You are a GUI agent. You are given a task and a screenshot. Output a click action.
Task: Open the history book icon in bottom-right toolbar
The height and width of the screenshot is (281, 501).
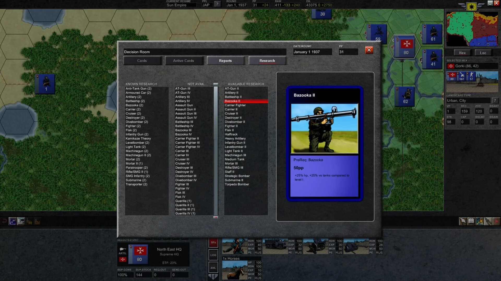[471, 221]
